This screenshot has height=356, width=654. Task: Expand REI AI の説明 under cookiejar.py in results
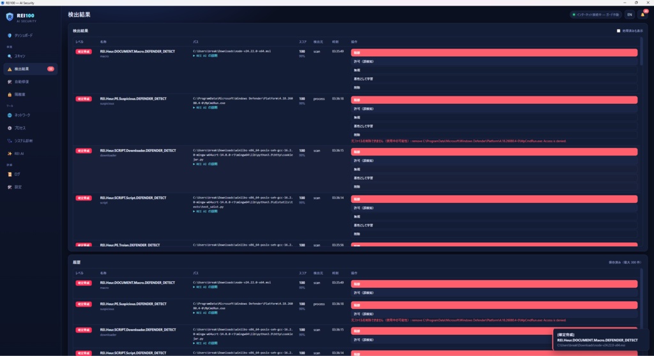pyautogui.click(x=205, y=164)
